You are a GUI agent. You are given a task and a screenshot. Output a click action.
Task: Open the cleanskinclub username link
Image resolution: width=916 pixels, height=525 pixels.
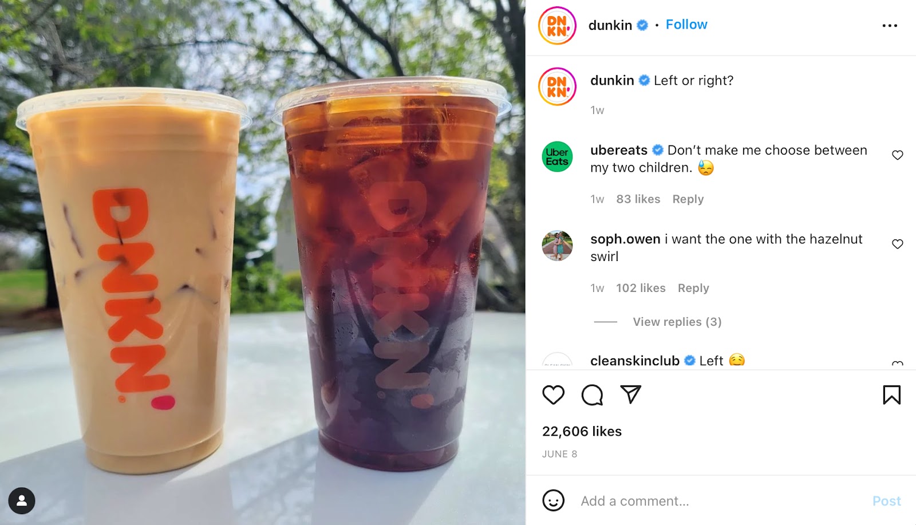click(x=634, y=361)
